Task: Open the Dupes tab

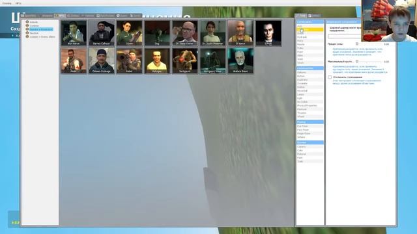Action: 122,16
